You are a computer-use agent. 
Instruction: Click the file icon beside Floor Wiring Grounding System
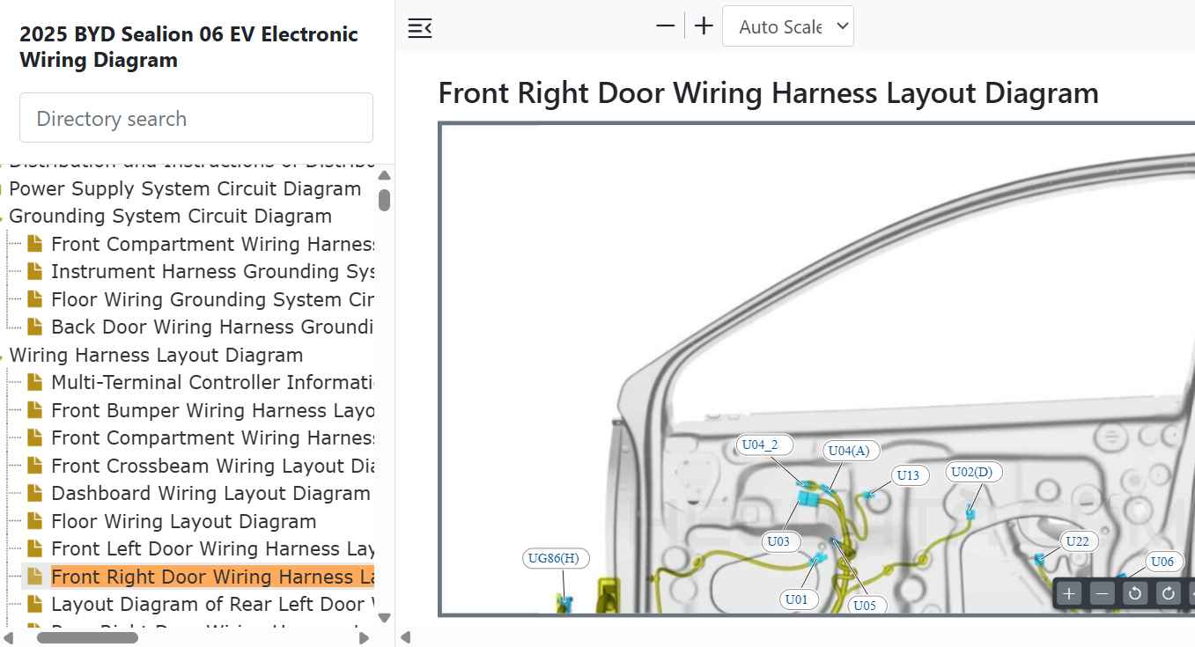pos(35,299)
